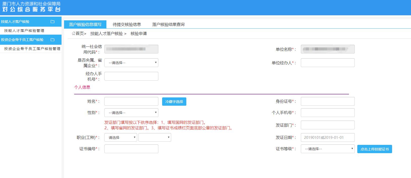Click the red 发证部门填写 instruction text
Screen dimensions: 411x178
point(168,125)
